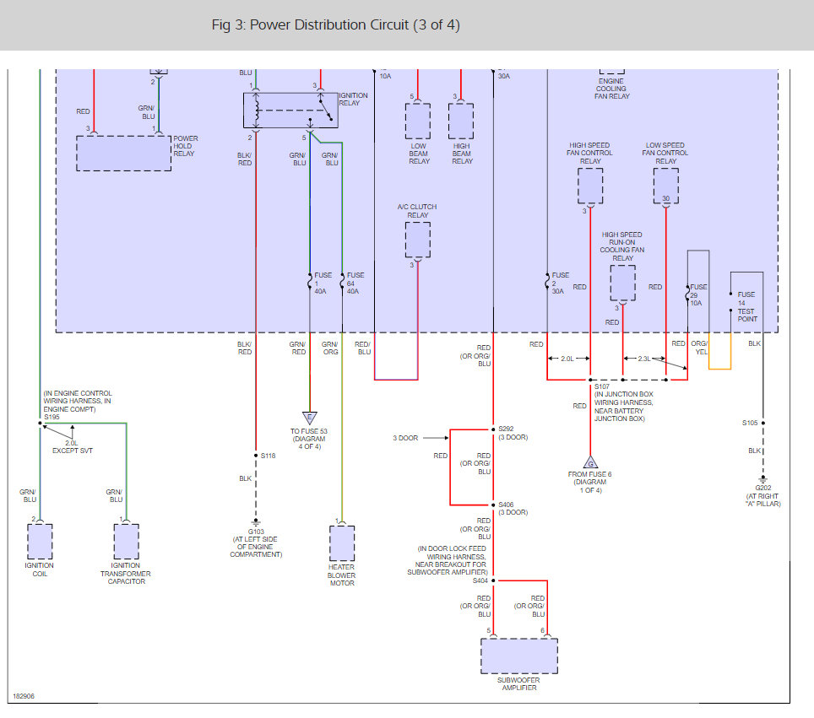Click the Ignition Transformer Capacitor box
The height and width of the screenshot is (718, 814).
tap(126, 541)
